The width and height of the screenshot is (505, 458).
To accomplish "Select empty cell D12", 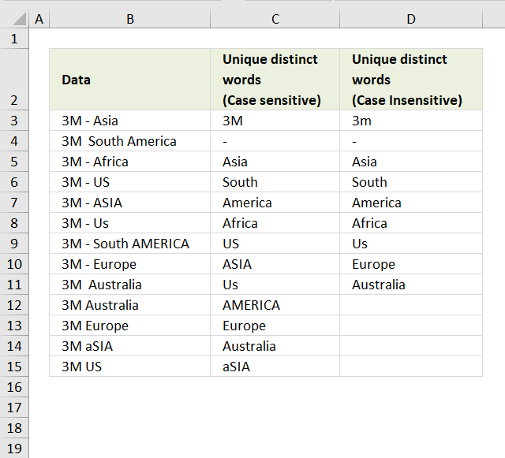I will coord(411,305).
